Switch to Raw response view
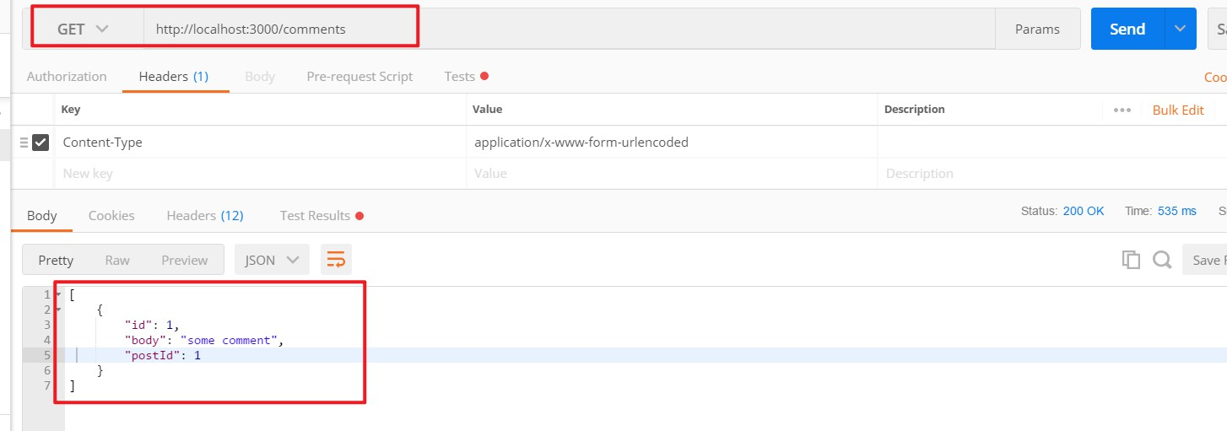1227x431 pixels. (117, 260)
